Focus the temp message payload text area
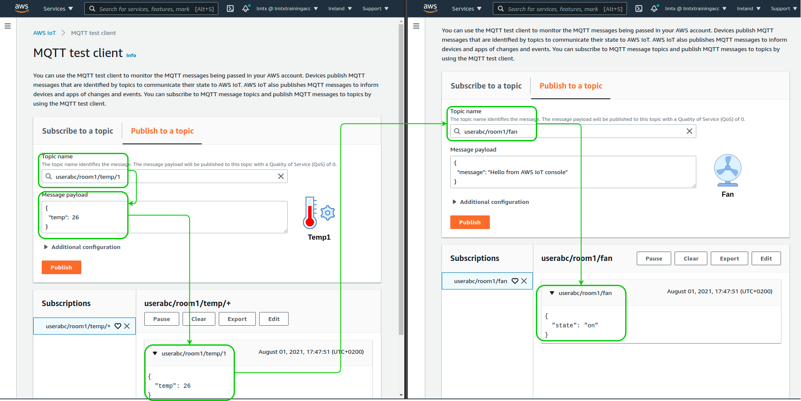The height and width of the screenshot is (401, 801). (x=165, y=217)
